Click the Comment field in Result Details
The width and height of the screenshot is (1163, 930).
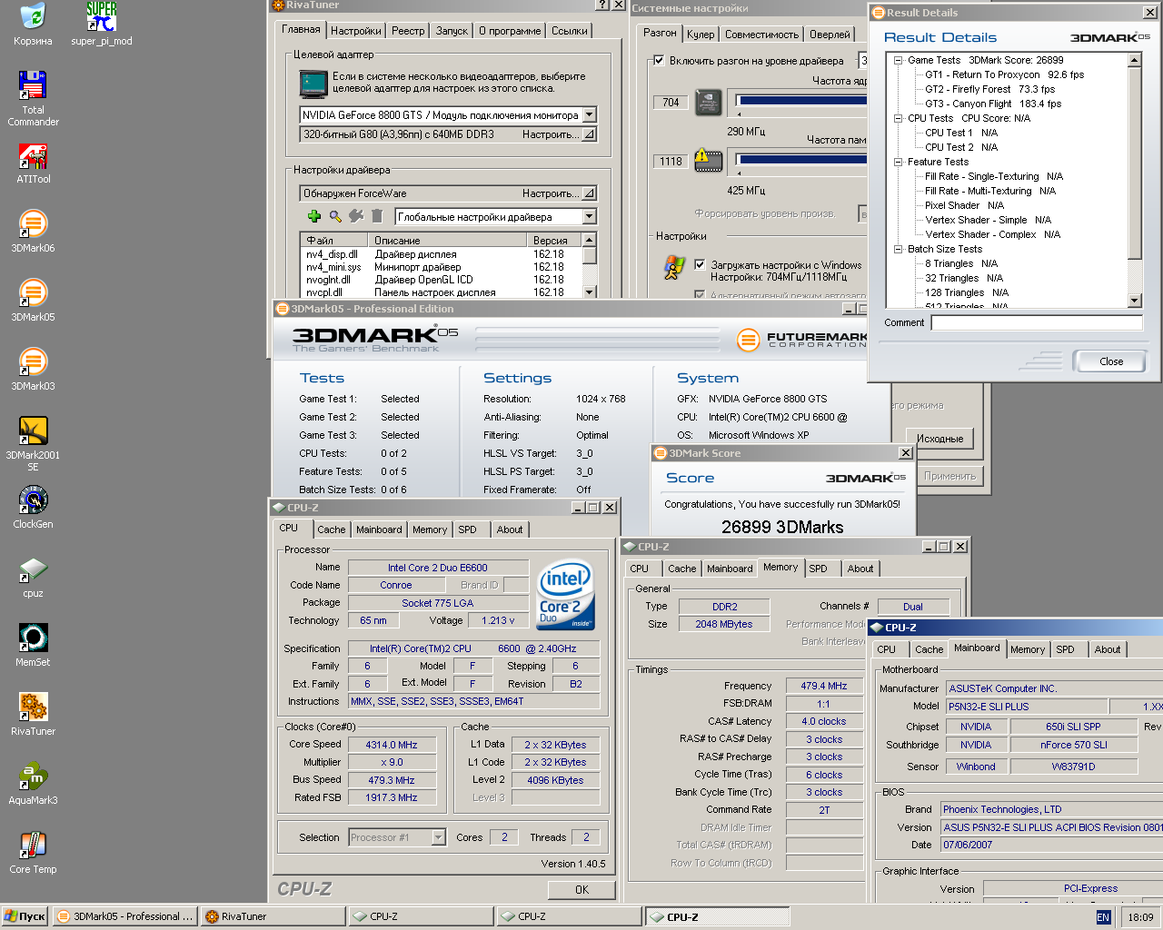[1037, 322]
